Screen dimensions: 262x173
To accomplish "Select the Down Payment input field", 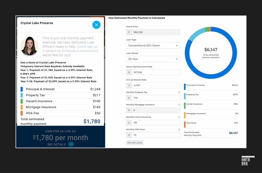I will [x=155, y=72].
